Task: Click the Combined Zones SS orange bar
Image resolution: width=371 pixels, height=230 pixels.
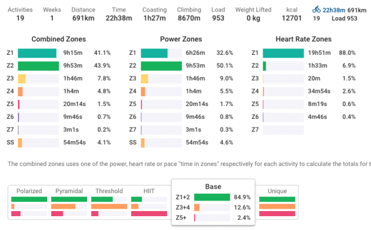Action: point(20,143)
